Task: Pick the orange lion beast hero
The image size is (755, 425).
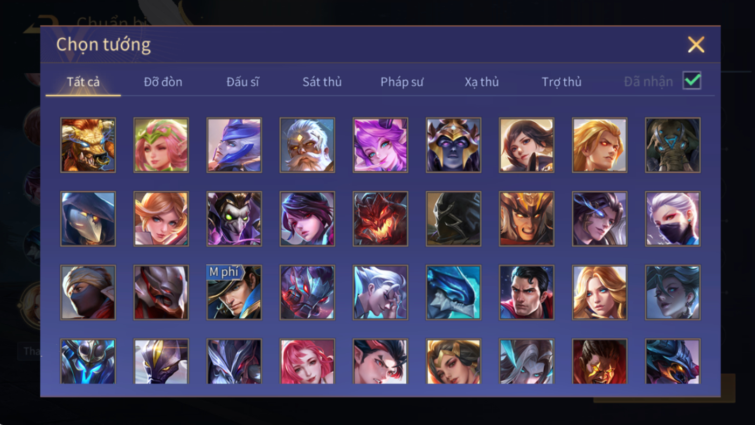Action: point(88,145)
